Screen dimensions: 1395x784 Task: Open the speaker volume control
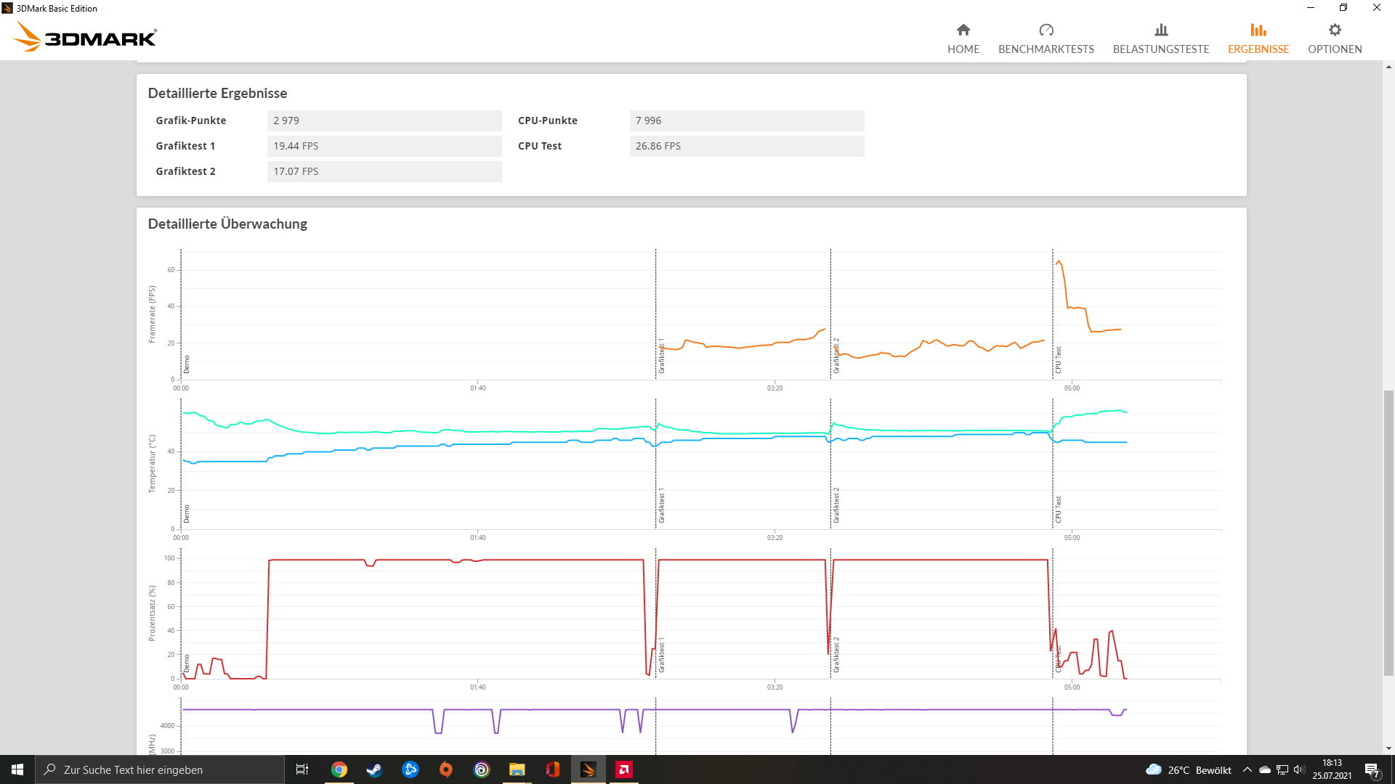click(x=1299, y=769)
